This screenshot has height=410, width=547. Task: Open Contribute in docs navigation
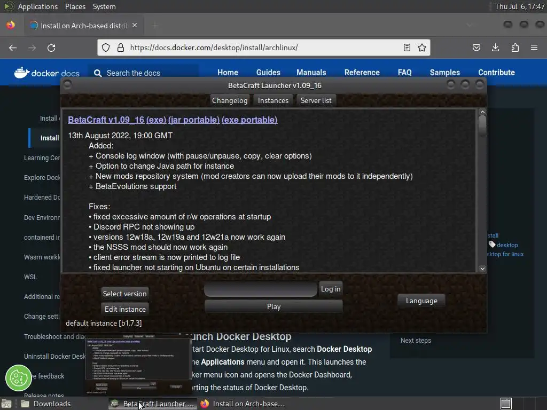tap(496, 73)
